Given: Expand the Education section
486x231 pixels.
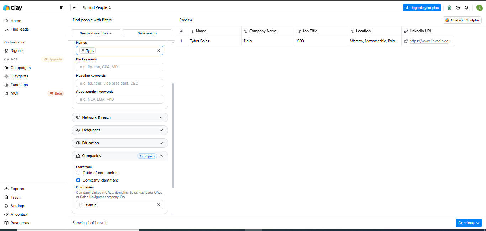Looking at the screenshot, I should 120,143.
